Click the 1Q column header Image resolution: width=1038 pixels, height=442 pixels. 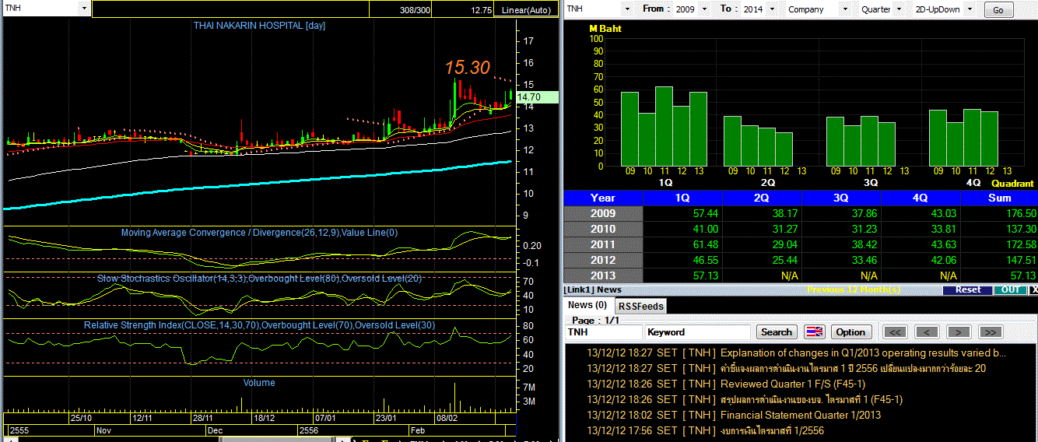[x=683, y=198]
